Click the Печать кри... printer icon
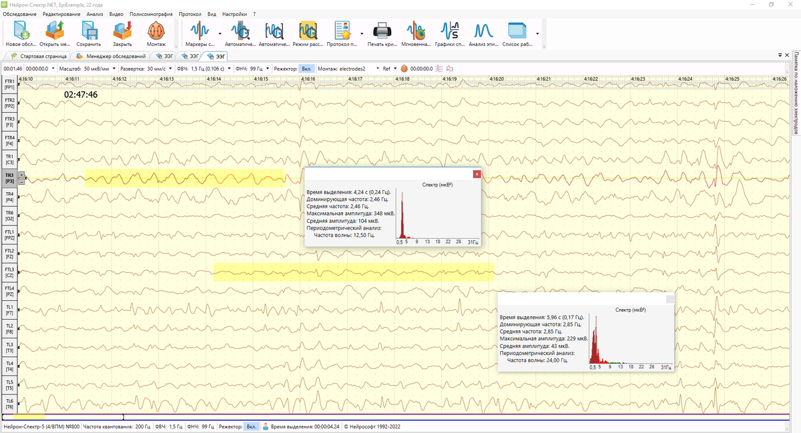 point(381,33)
